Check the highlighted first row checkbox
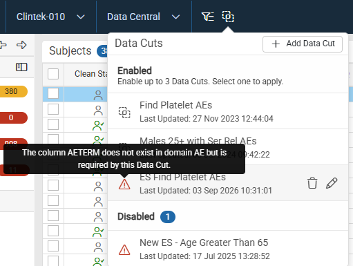The height and width of the screenshot is (266, 353). [53, 93]
